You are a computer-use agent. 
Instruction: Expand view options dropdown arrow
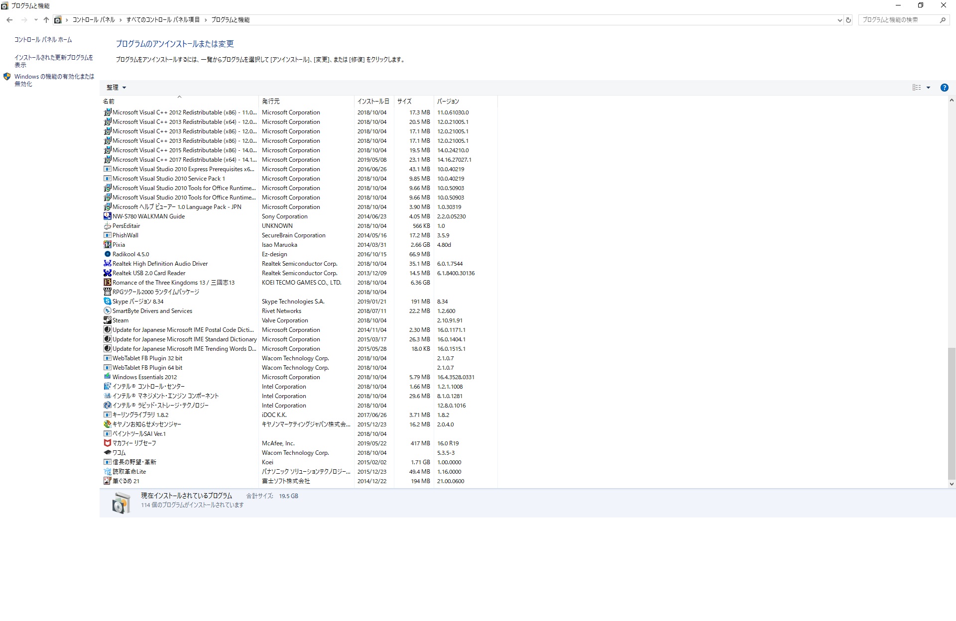928,88
